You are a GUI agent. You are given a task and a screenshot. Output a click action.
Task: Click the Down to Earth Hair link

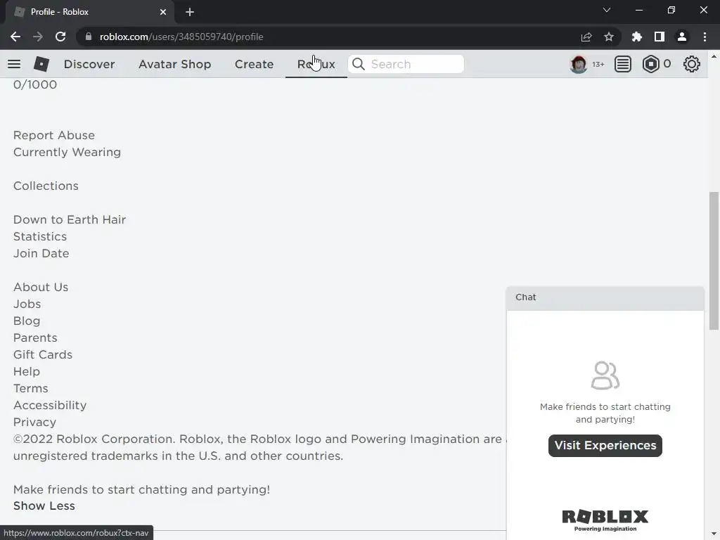click(x=70, y=219)
